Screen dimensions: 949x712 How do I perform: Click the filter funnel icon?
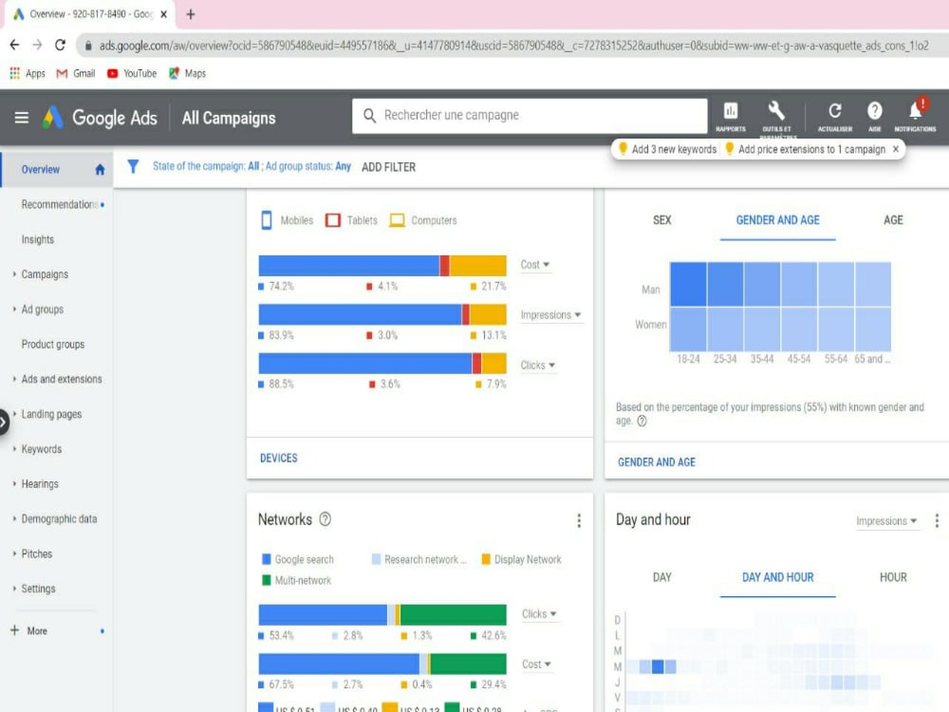click(133, 166)
